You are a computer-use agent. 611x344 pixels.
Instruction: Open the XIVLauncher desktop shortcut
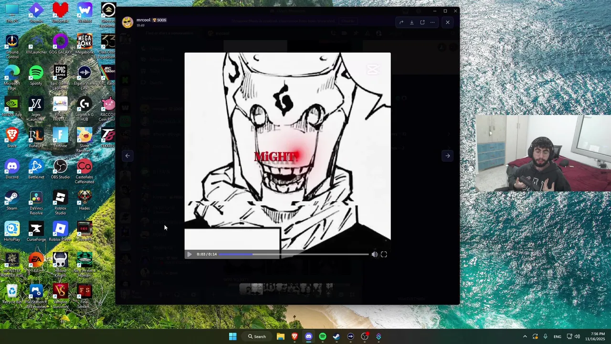(36, 44)
